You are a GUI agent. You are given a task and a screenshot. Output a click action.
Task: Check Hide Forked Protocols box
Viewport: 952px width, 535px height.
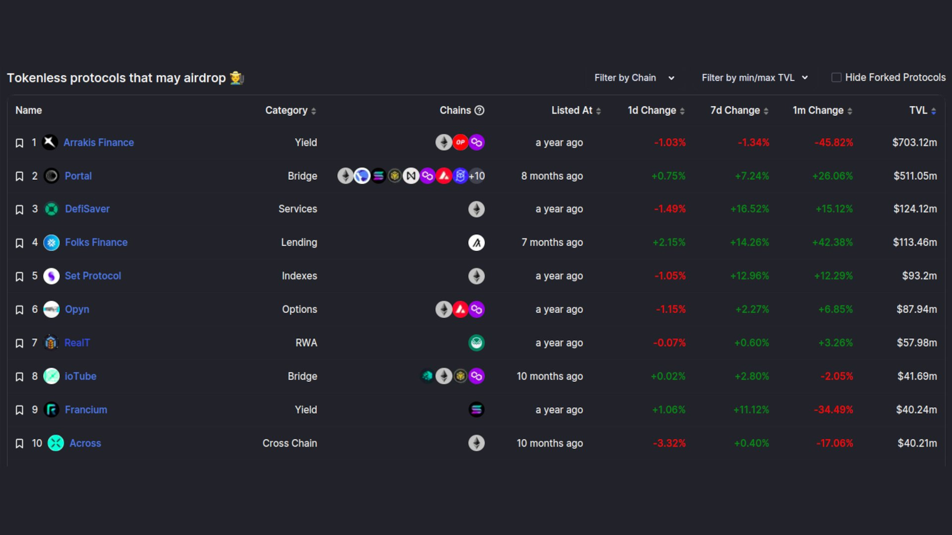836,78
